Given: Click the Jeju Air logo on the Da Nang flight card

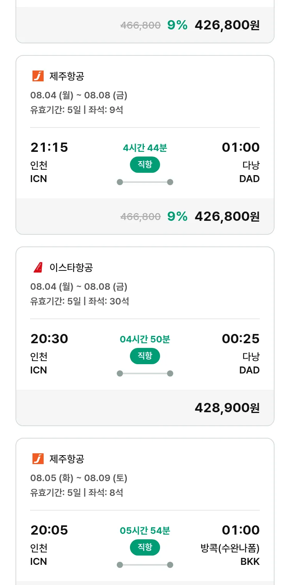Looking at the screenshot, I should pos(38,76).
